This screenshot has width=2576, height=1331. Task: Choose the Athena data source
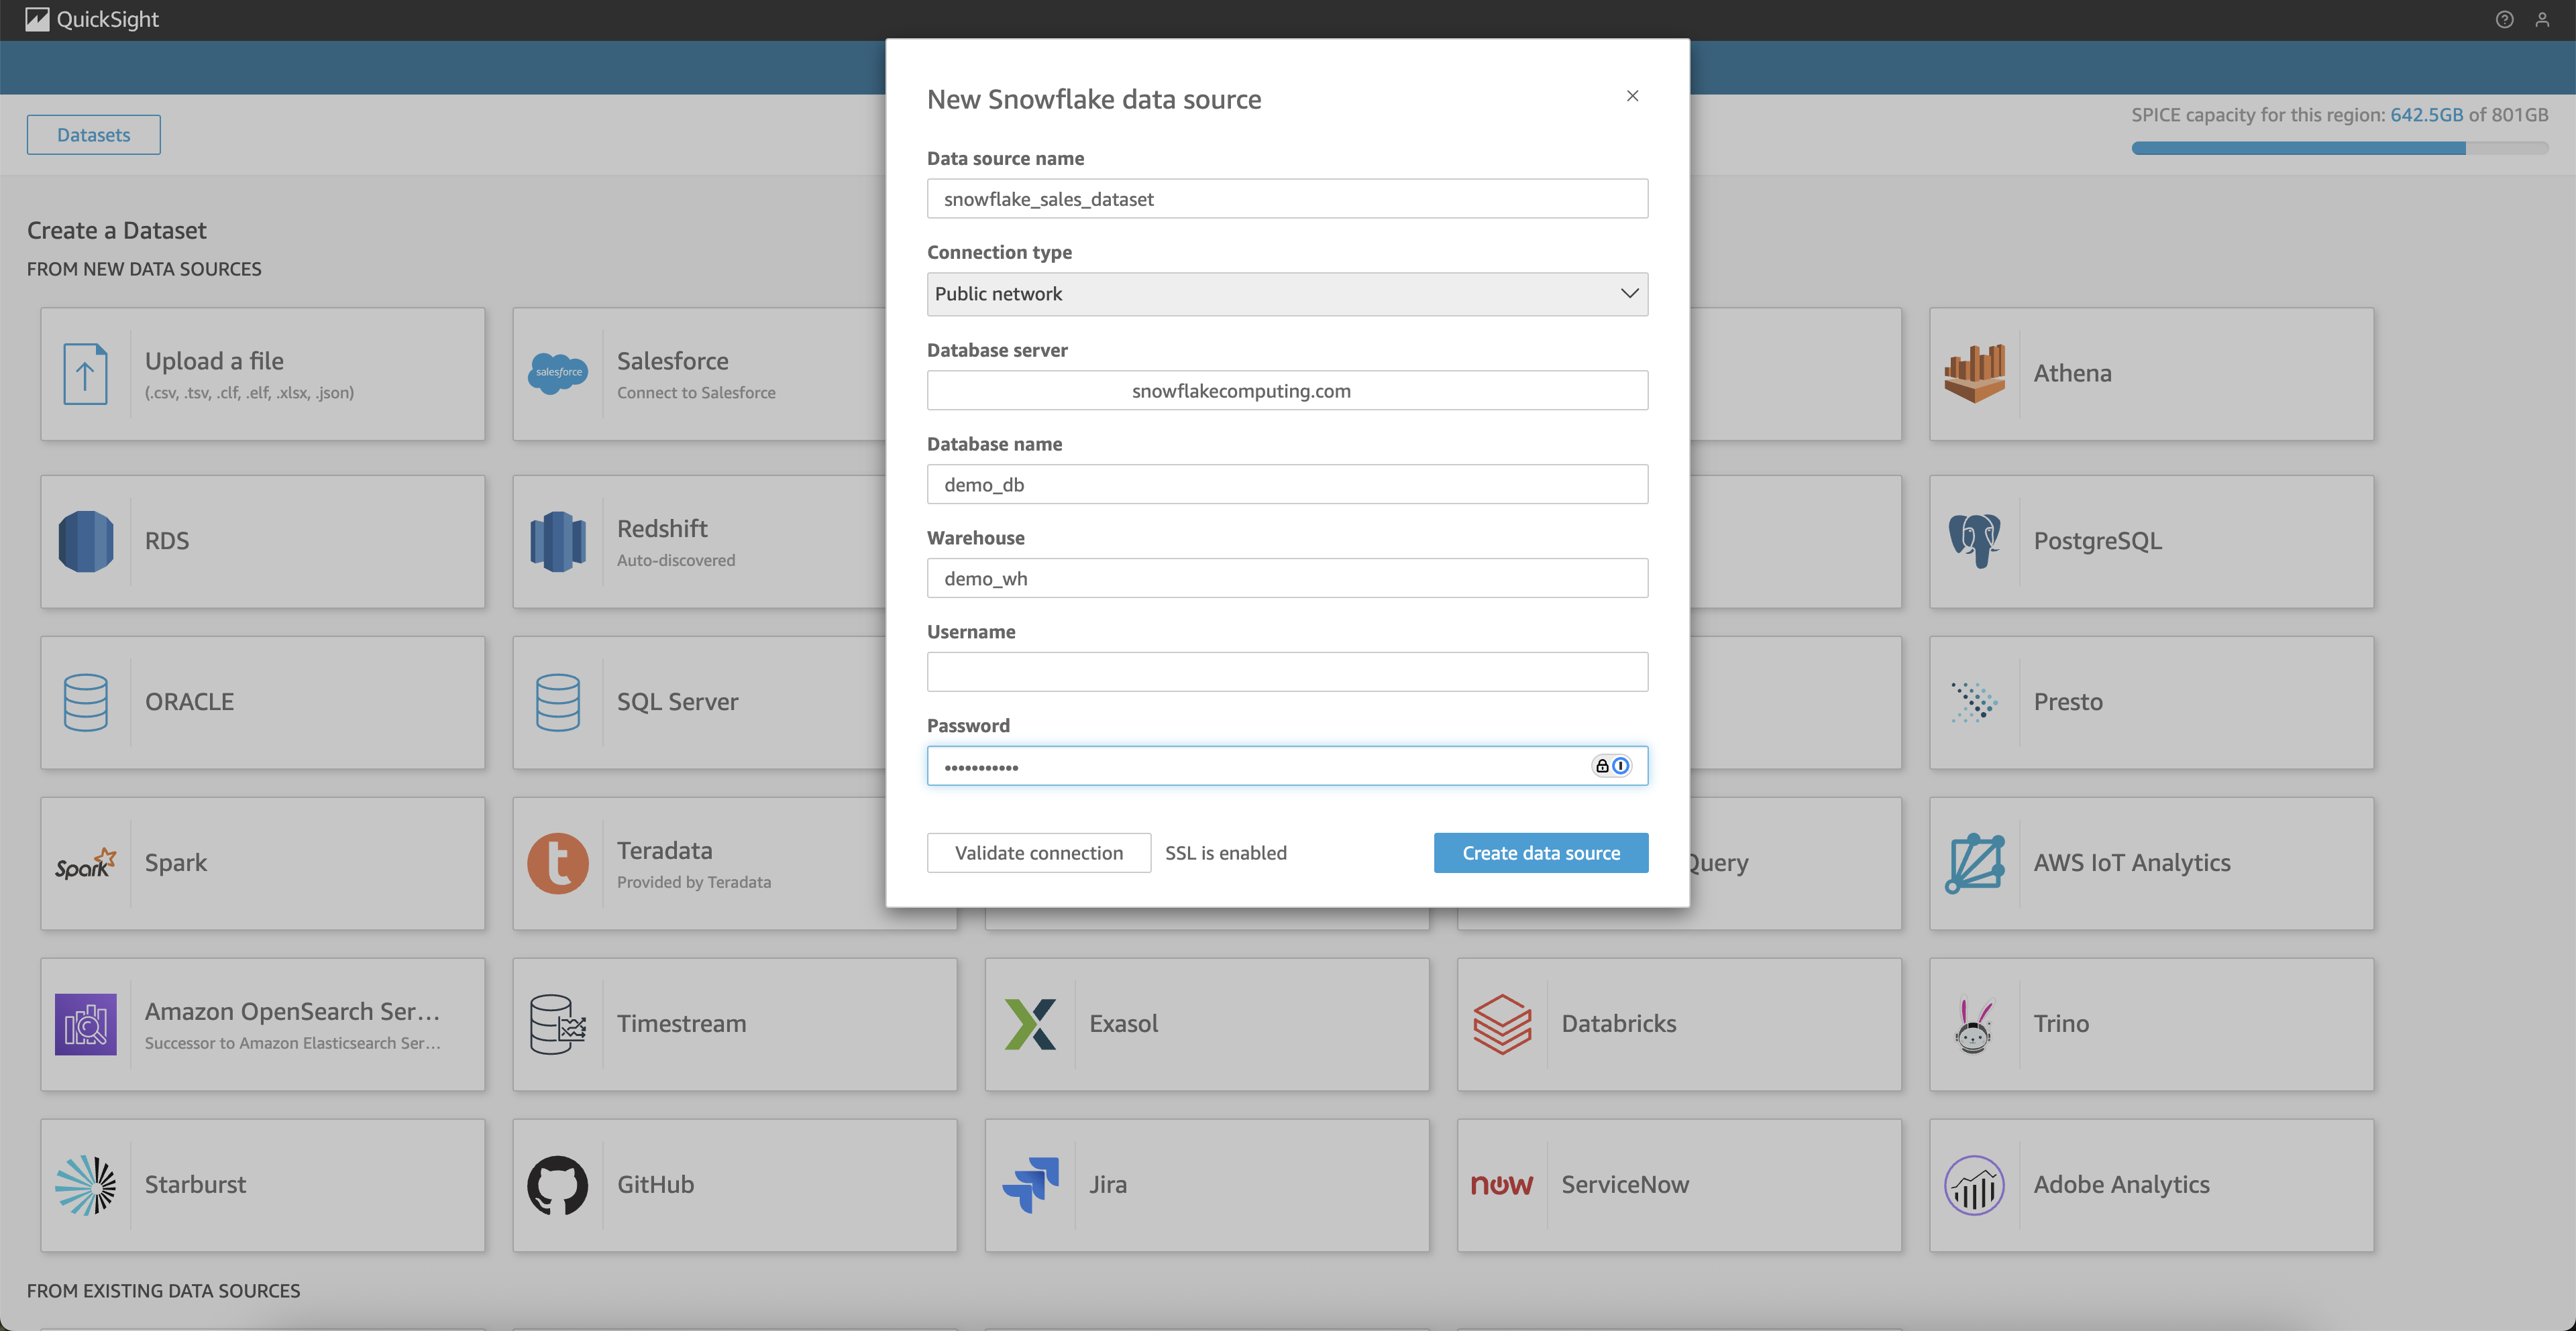tap(2150, 373)
